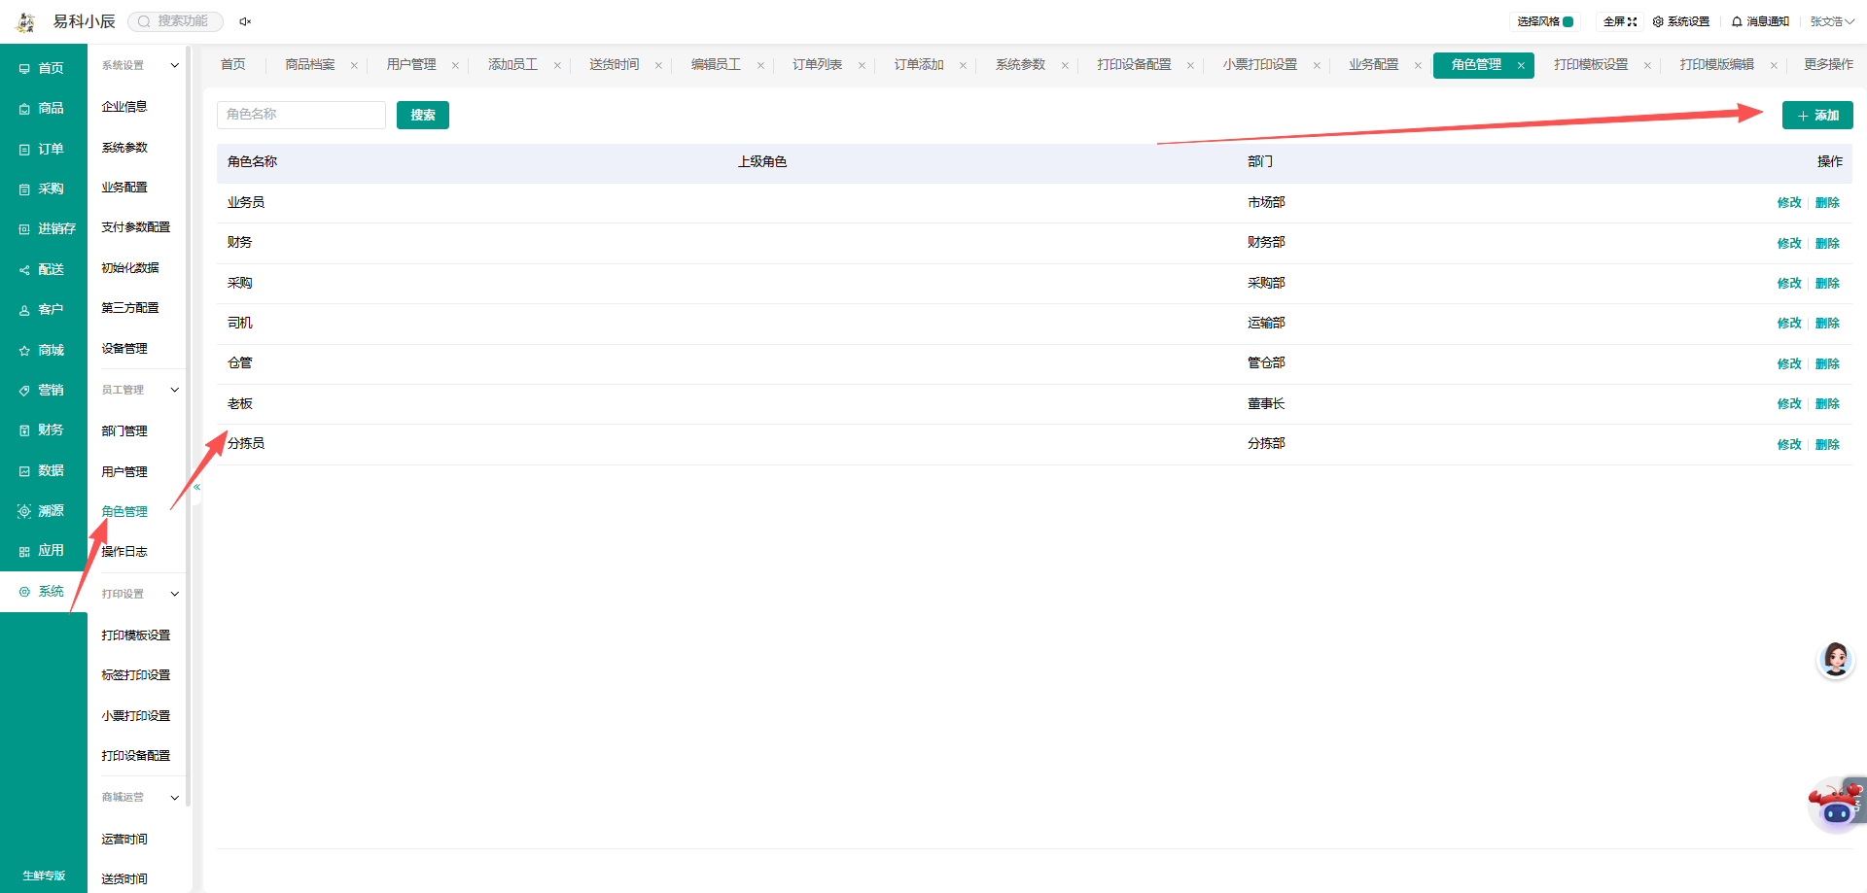Collapse the 员工管理 sidebar group
The height and width of the screenshot is (893, 1867).
point(175,391)
